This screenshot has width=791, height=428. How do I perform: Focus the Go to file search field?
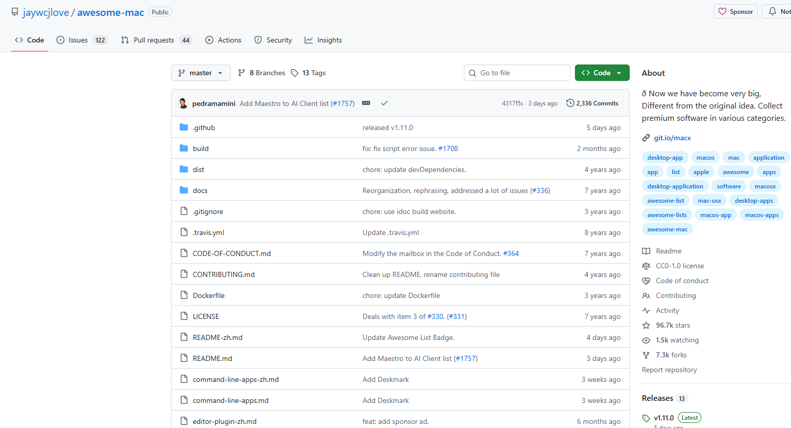(x=517, y=73)
